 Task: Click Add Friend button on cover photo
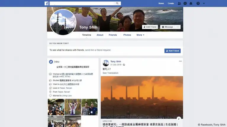(x=150, y=27)
